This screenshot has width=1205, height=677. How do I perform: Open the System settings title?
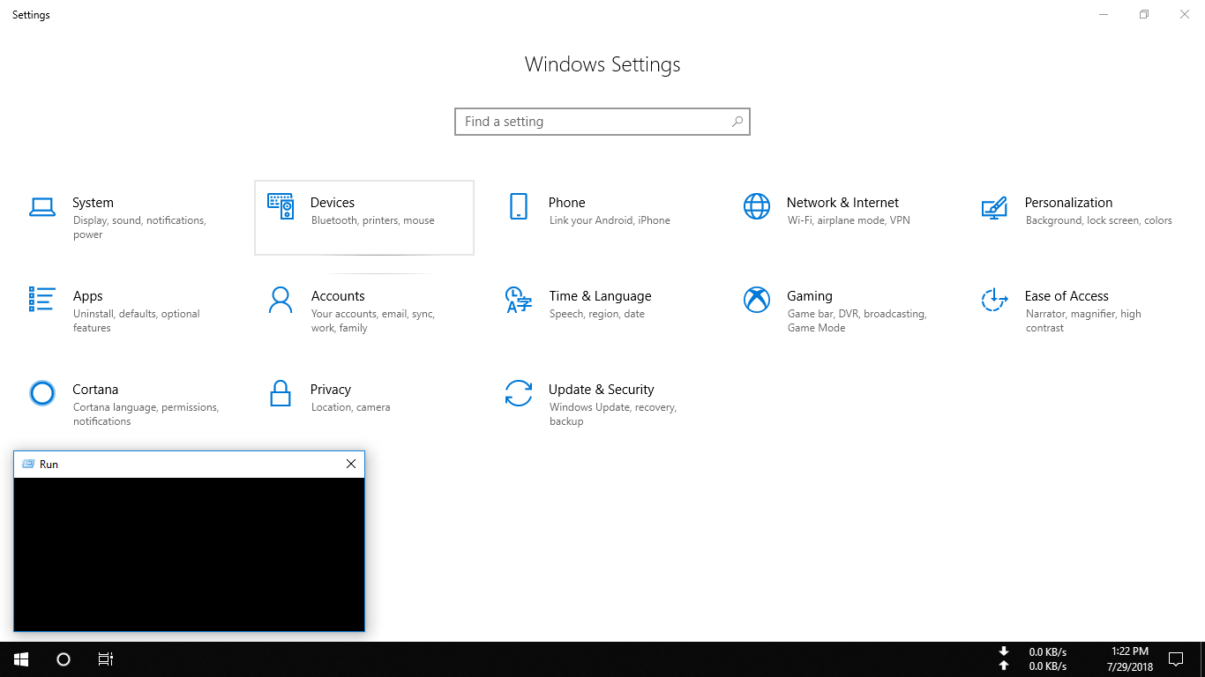93,203
